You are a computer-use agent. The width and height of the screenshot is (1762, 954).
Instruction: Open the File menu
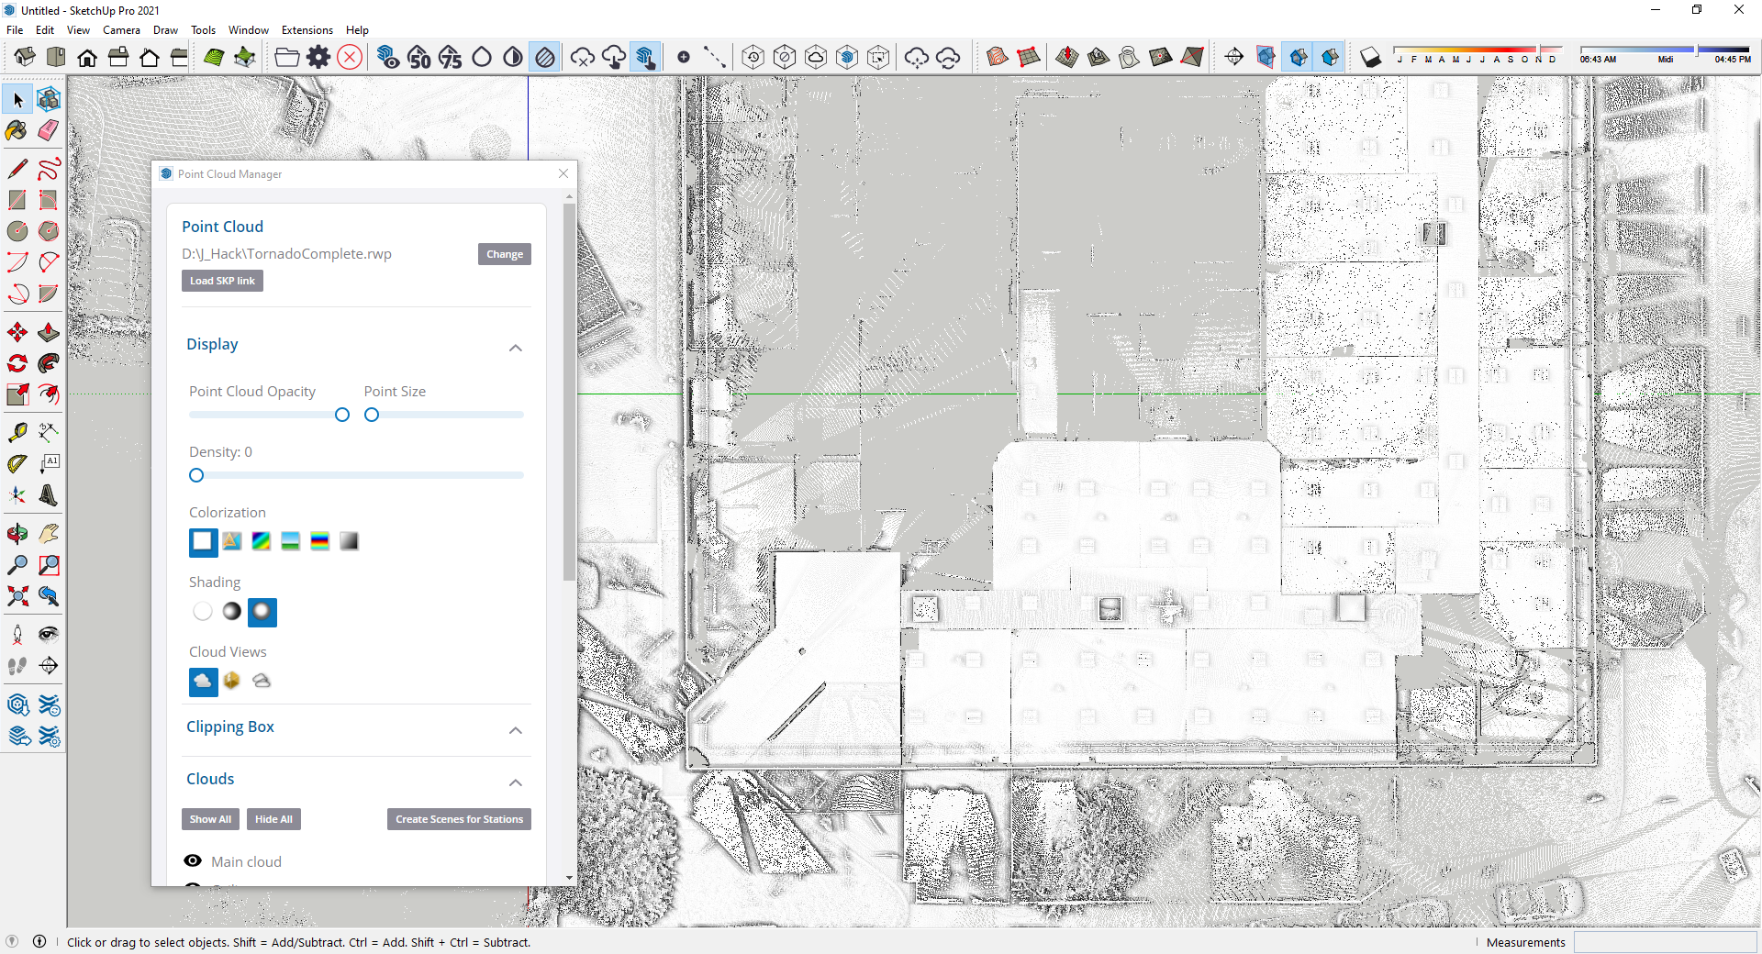tap(15, 30)
